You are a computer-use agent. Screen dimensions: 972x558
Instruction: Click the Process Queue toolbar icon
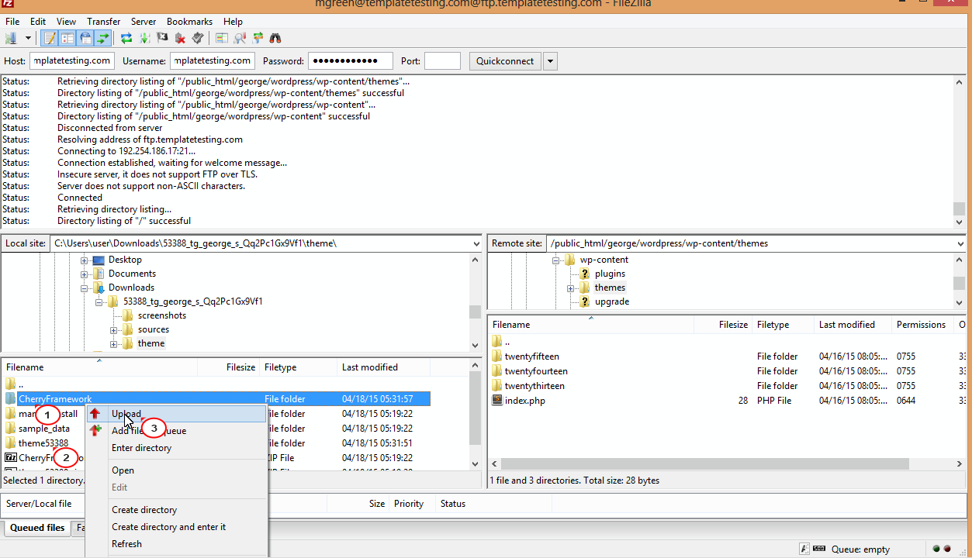click(144, 38)
